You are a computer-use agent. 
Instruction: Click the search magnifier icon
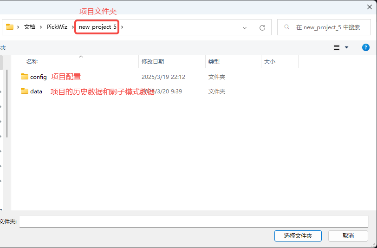click(287, 27)
